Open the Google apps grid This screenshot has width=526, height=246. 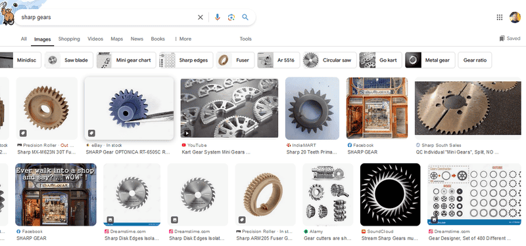tap(500, 18)
